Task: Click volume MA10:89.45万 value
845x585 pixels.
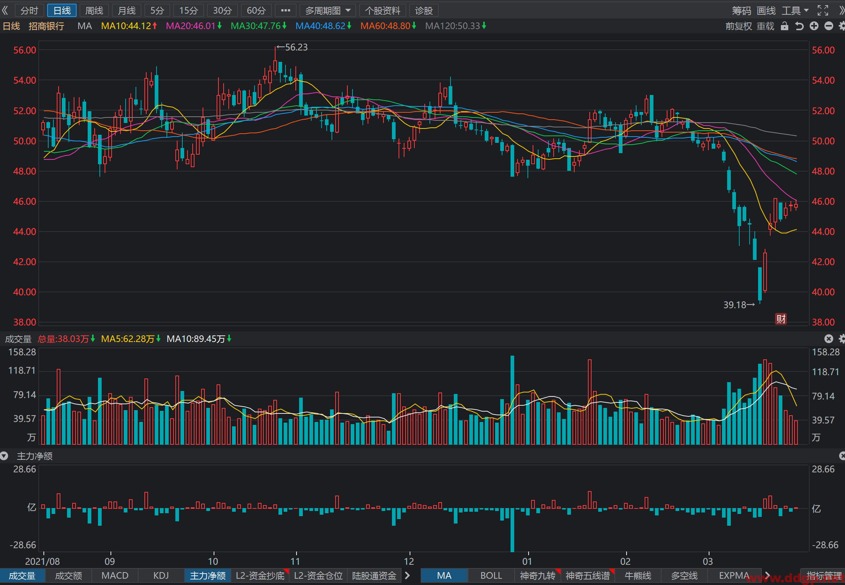Action: (x=196, y=339)
